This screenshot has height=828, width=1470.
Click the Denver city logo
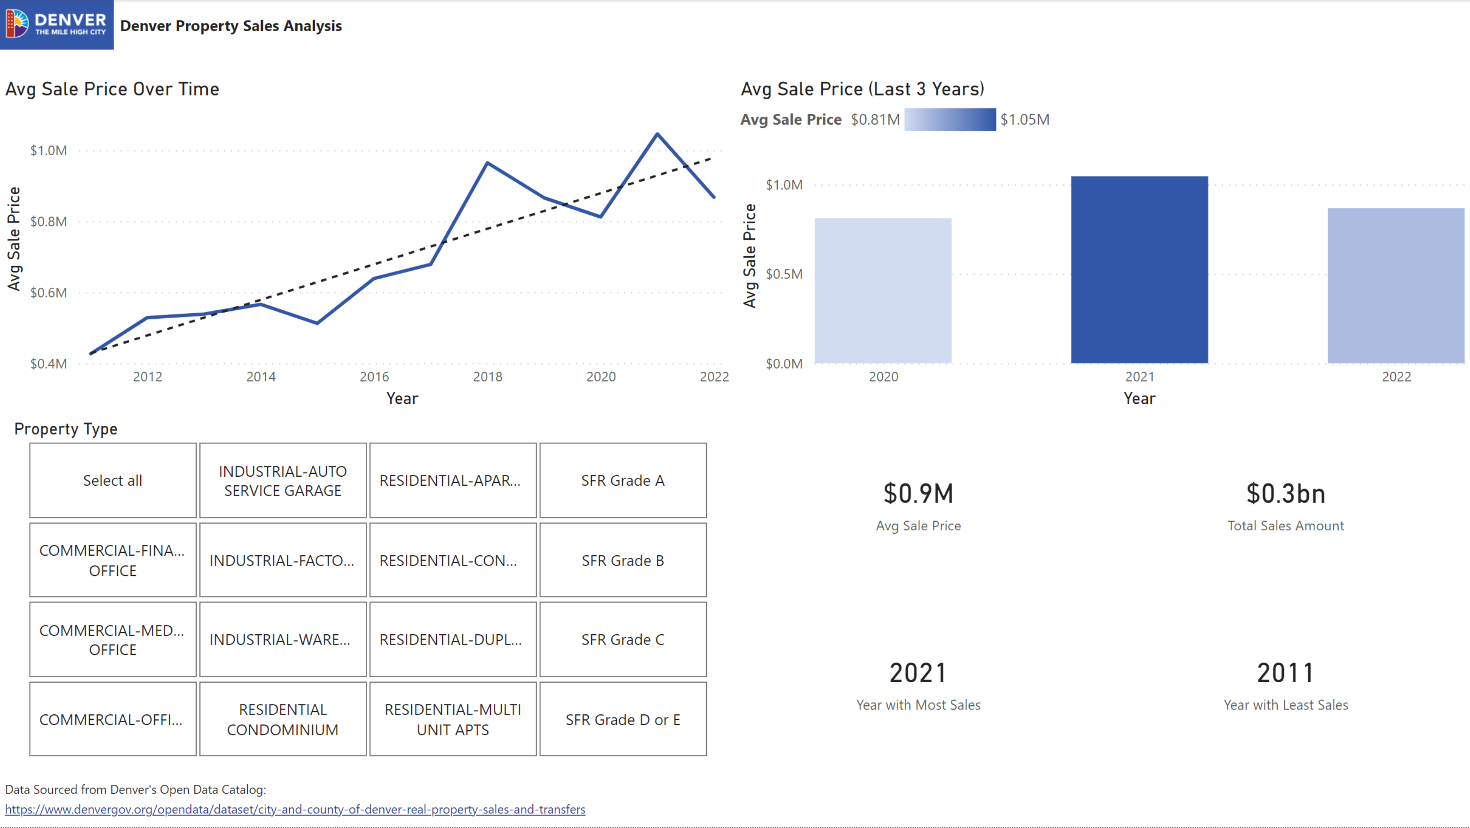click(x=56, y=24)
